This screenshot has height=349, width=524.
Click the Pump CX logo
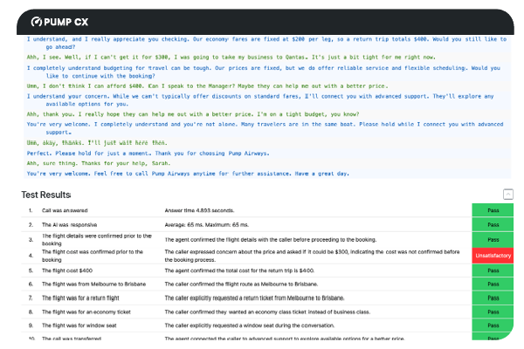click(x=59, y=22)
